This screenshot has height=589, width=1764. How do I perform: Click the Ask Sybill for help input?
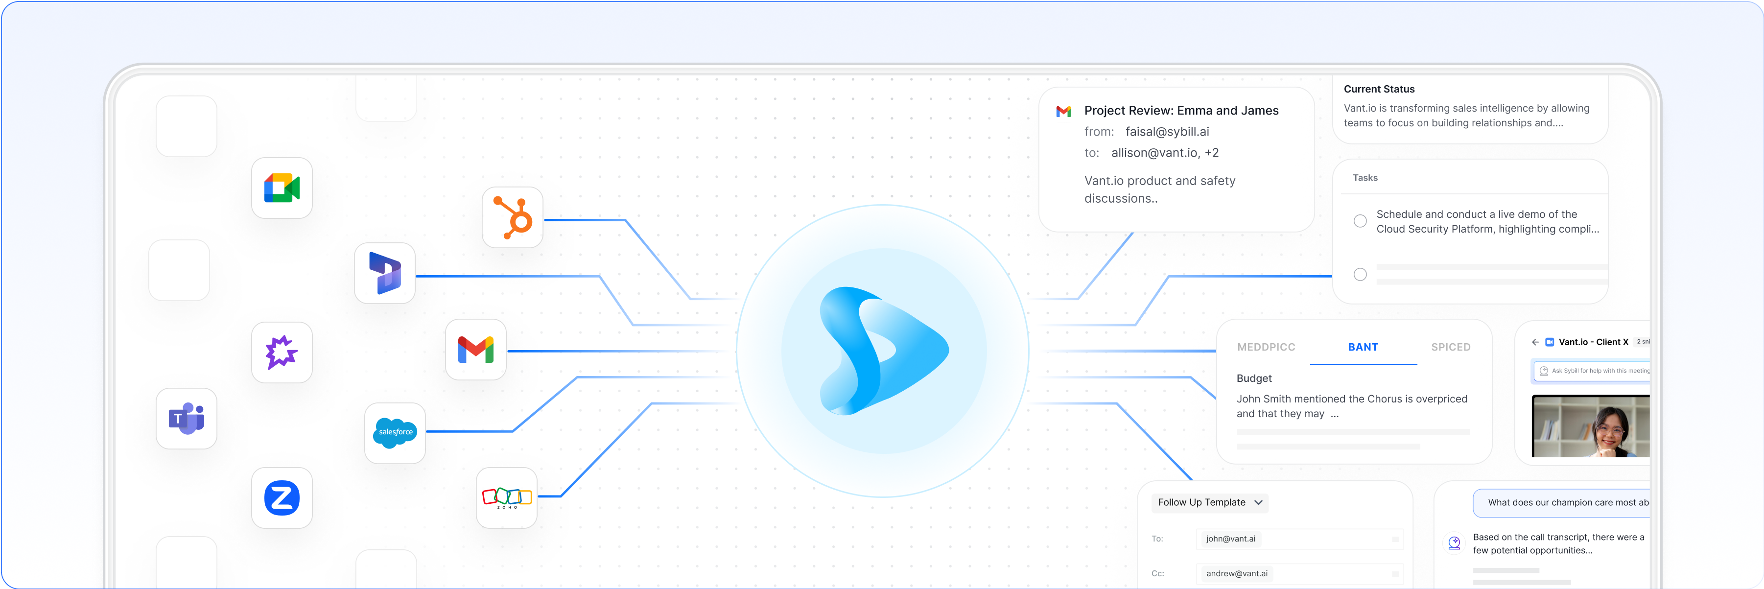click(1592, 371)
